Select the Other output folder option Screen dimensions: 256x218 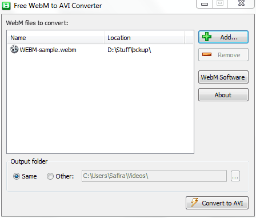coord(50,176)
